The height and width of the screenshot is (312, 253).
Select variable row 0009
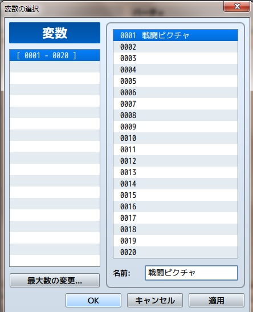176,127
